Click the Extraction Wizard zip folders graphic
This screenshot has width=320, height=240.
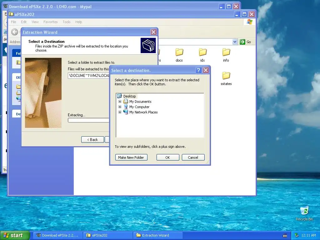148,45
